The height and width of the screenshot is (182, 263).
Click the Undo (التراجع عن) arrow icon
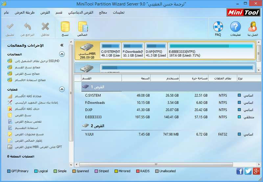pyautogui.click(x=28, y=27)
